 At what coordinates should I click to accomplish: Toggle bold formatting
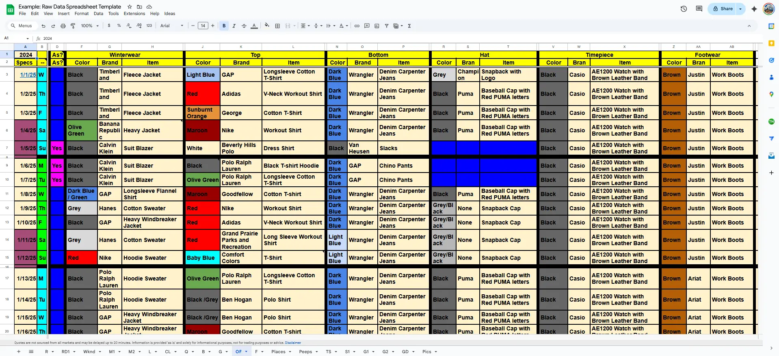(224, 26)
